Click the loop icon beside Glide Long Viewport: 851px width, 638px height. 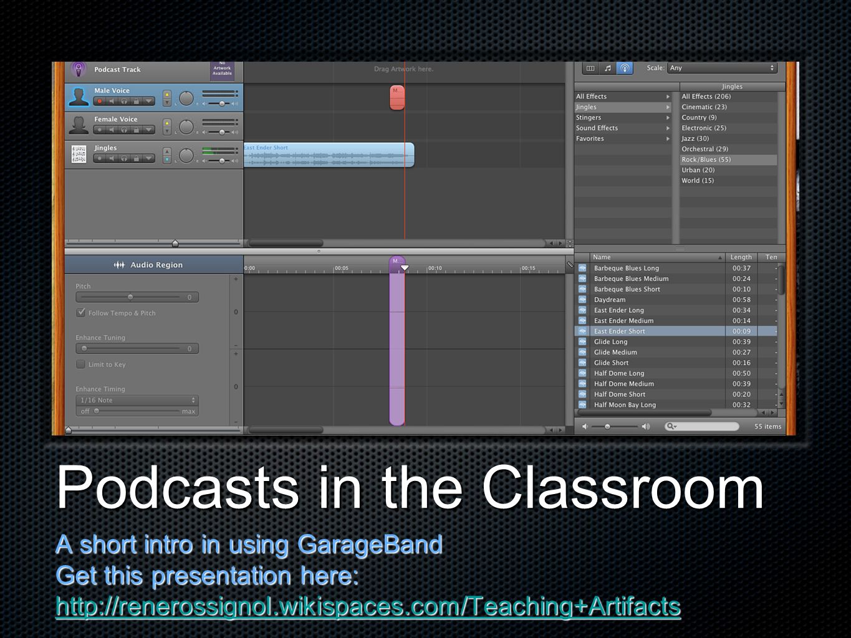tap(582, 341)
